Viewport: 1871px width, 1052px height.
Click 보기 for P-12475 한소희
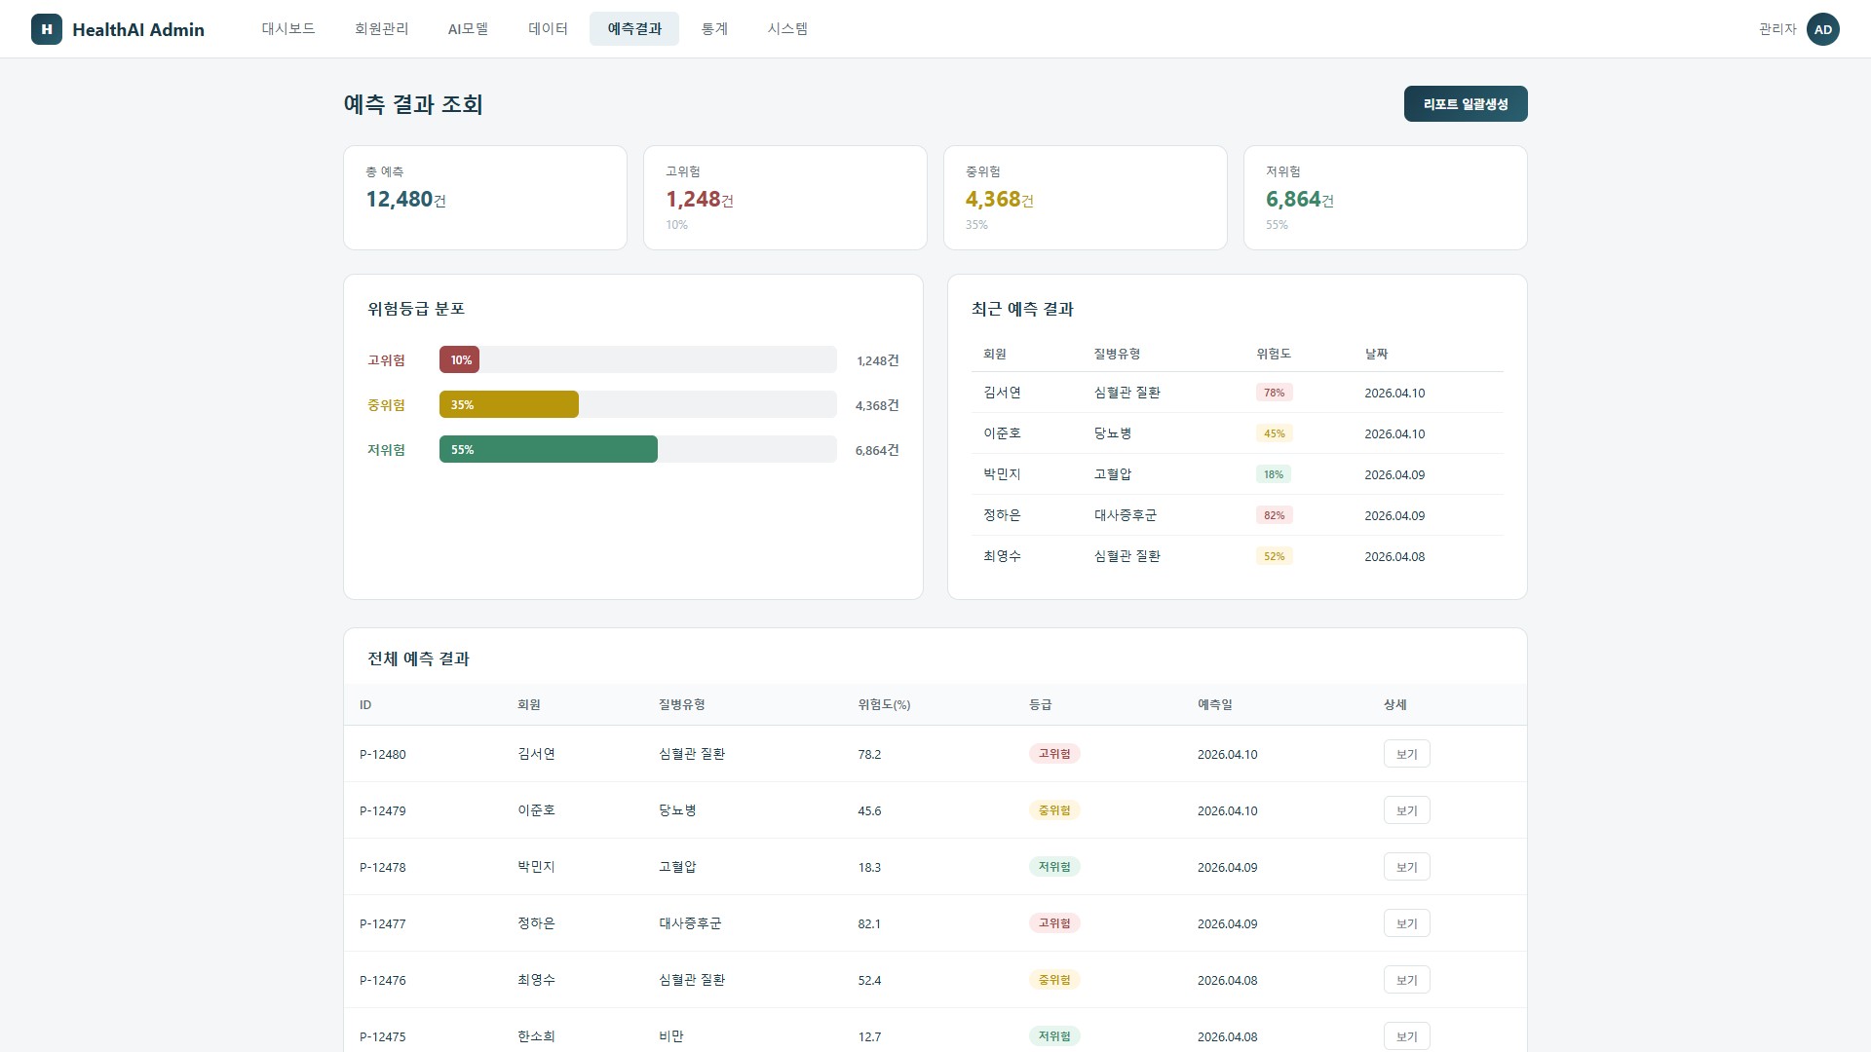(1406, 1036)
